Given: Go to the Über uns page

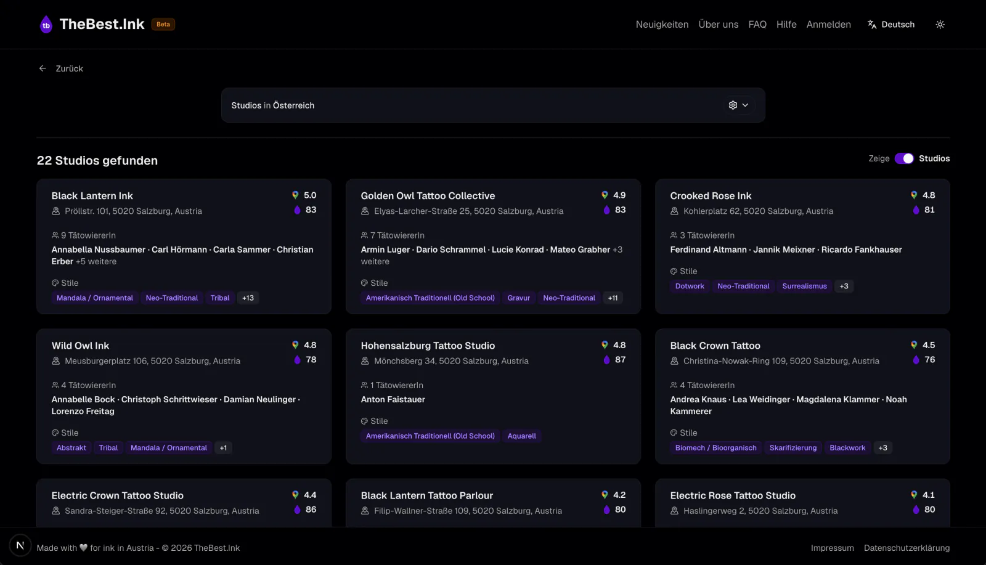Looking at the screenshot, I should point(719,25).
